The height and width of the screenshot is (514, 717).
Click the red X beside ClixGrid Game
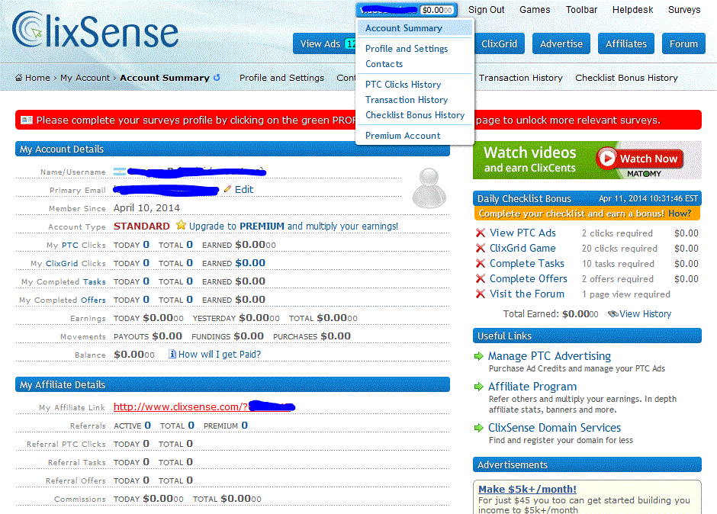pyautogui.click(x=480, y=248)
